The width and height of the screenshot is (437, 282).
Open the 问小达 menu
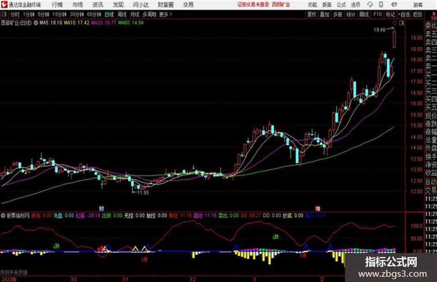coord(141,5)
